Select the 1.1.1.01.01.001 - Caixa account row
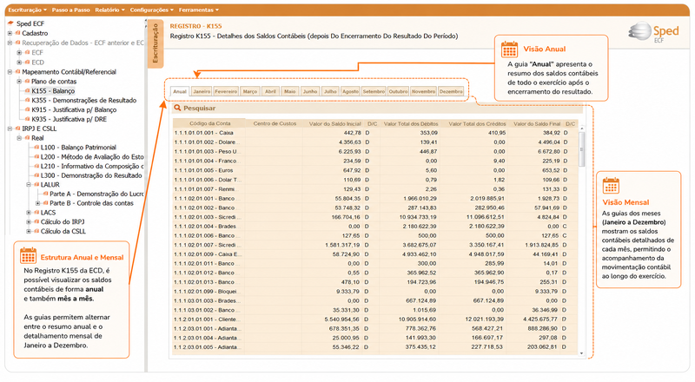The image size is (695, 382). 375,133
